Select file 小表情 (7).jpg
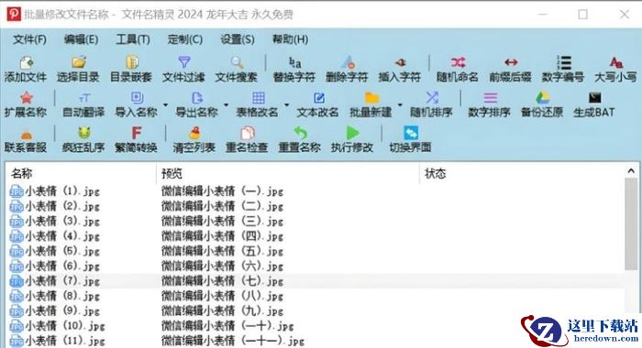This screenshot has height=348, width=642. [55, 281]
